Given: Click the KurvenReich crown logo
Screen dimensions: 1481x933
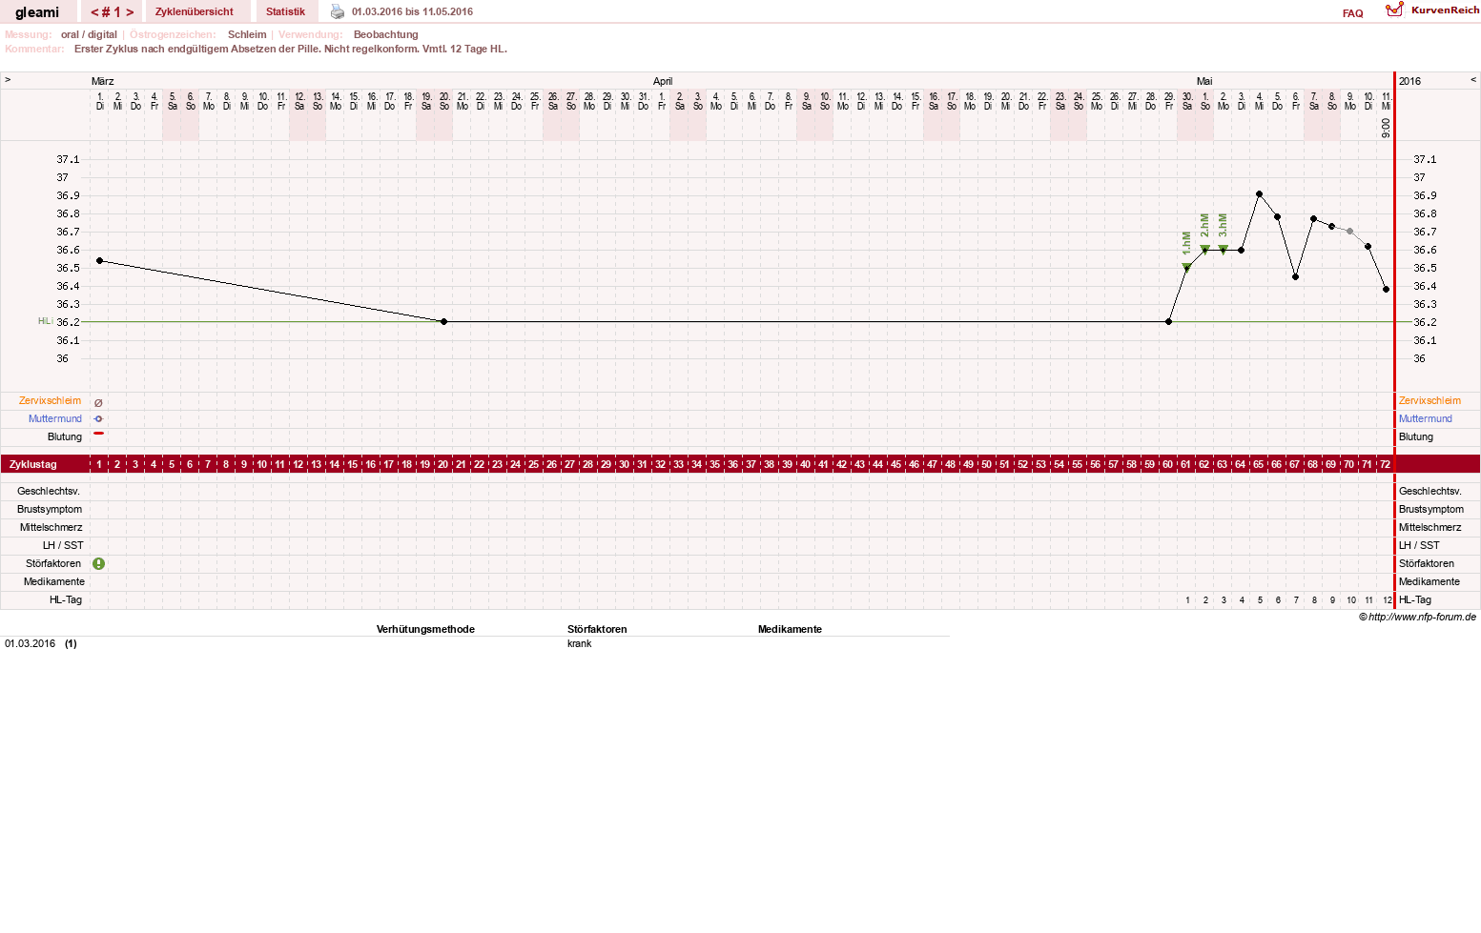Looking at the screenshot, I should click(1394, 10).
